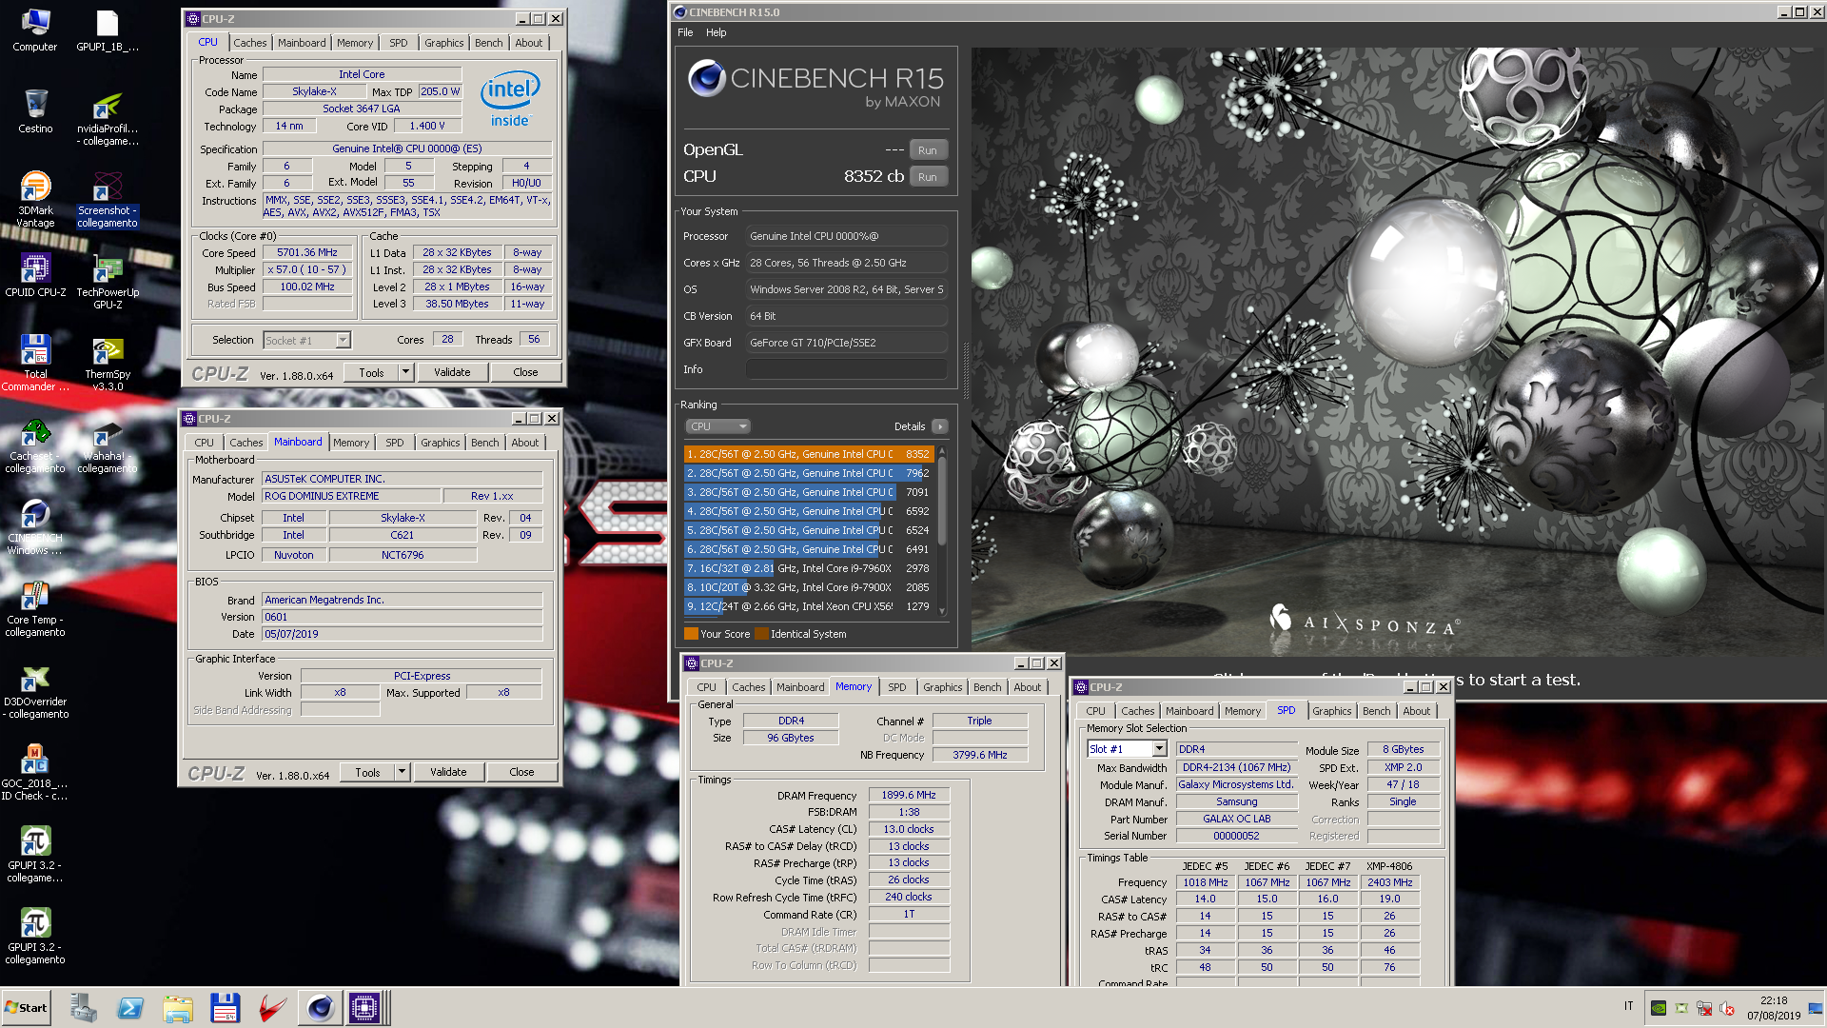Click the blue floppy disk taskbar icon
The width and height of the screenshot is (1827, 1028).
226,1007
